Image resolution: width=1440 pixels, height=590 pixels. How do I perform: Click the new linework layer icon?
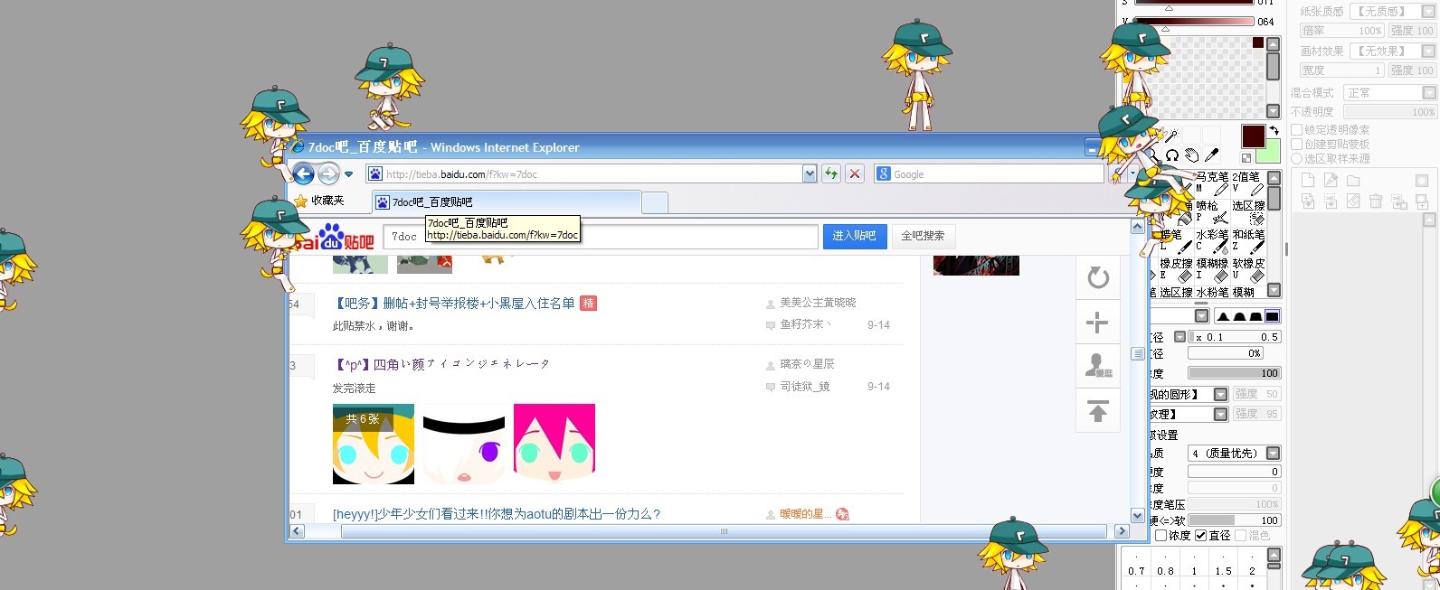coord(1330,181)
